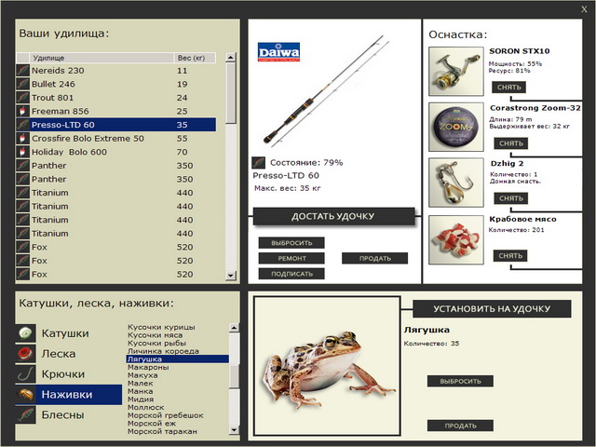Sort rods by the Вес (кг) column header
The width and height of the screenshot is (596, 447).
click(x=195, y=58)
